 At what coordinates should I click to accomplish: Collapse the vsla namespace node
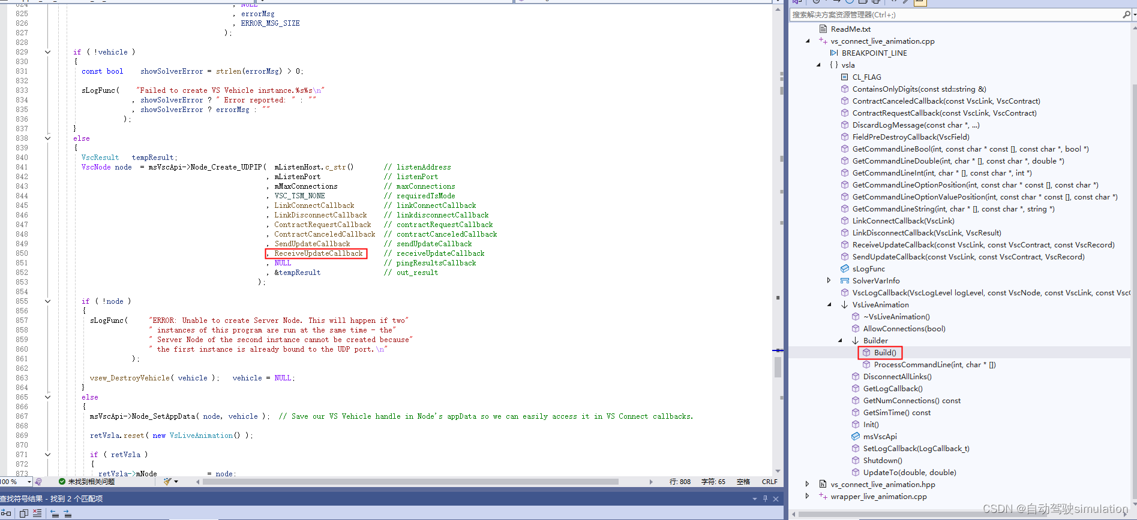pos(818,65)
